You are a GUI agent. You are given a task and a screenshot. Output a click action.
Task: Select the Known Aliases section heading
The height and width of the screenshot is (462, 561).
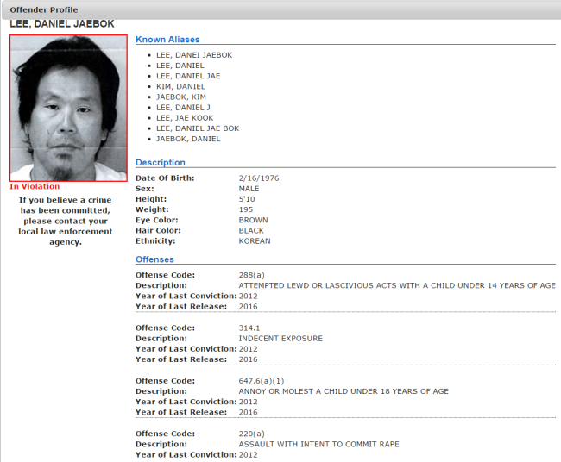click(167, 40)
